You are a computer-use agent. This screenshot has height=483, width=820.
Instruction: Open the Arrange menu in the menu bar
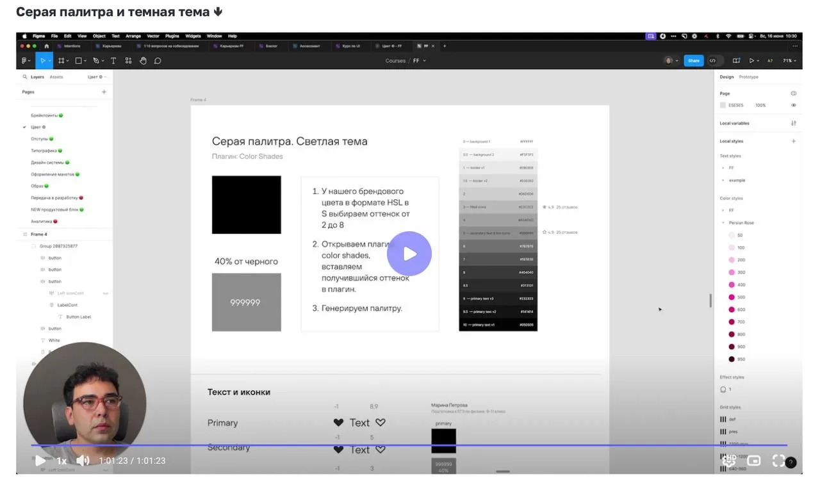tap(133, 36)
